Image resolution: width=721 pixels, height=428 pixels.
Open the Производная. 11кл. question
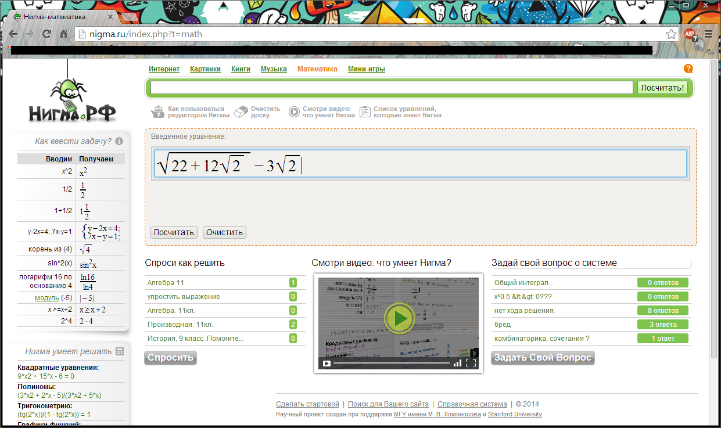180,325
